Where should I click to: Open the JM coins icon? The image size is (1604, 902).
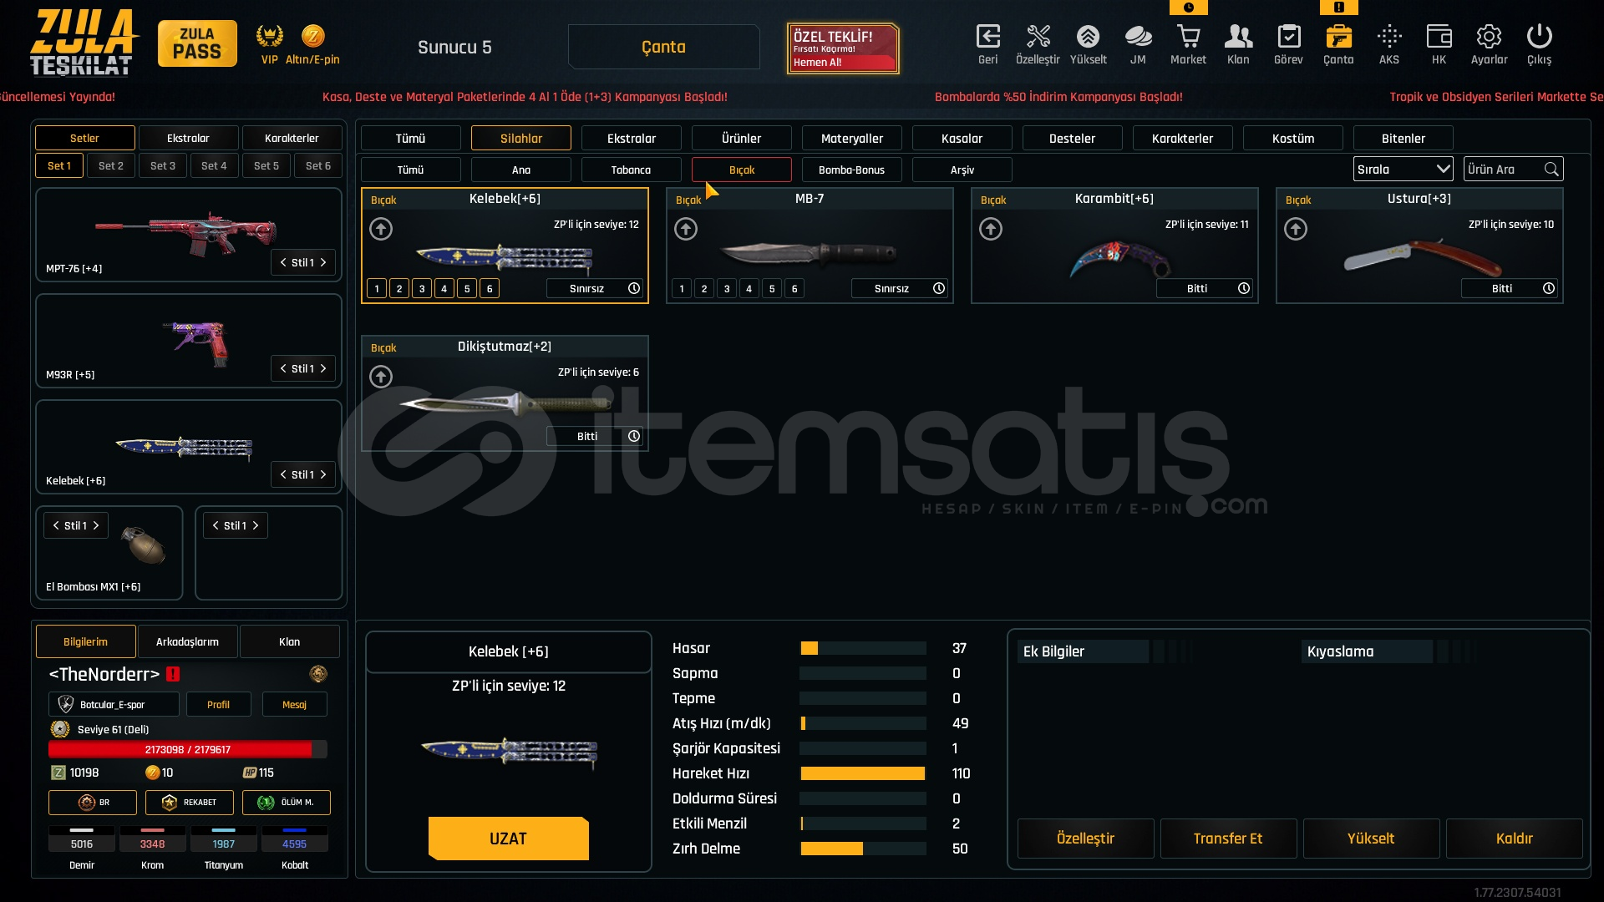point(1138,37)
